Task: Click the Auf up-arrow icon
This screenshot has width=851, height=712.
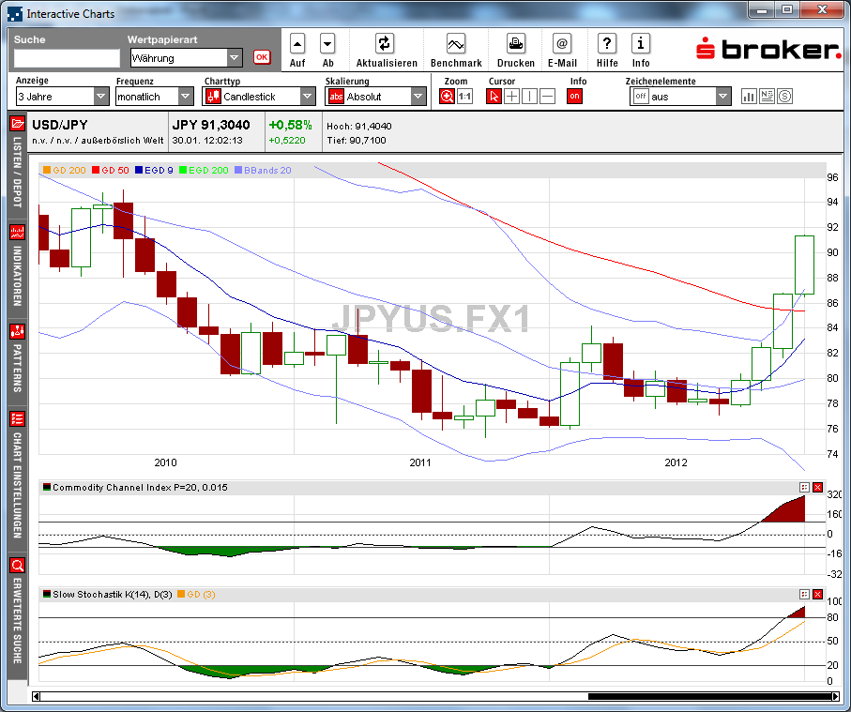Action: pyautogui.click(x=297, y=44)
